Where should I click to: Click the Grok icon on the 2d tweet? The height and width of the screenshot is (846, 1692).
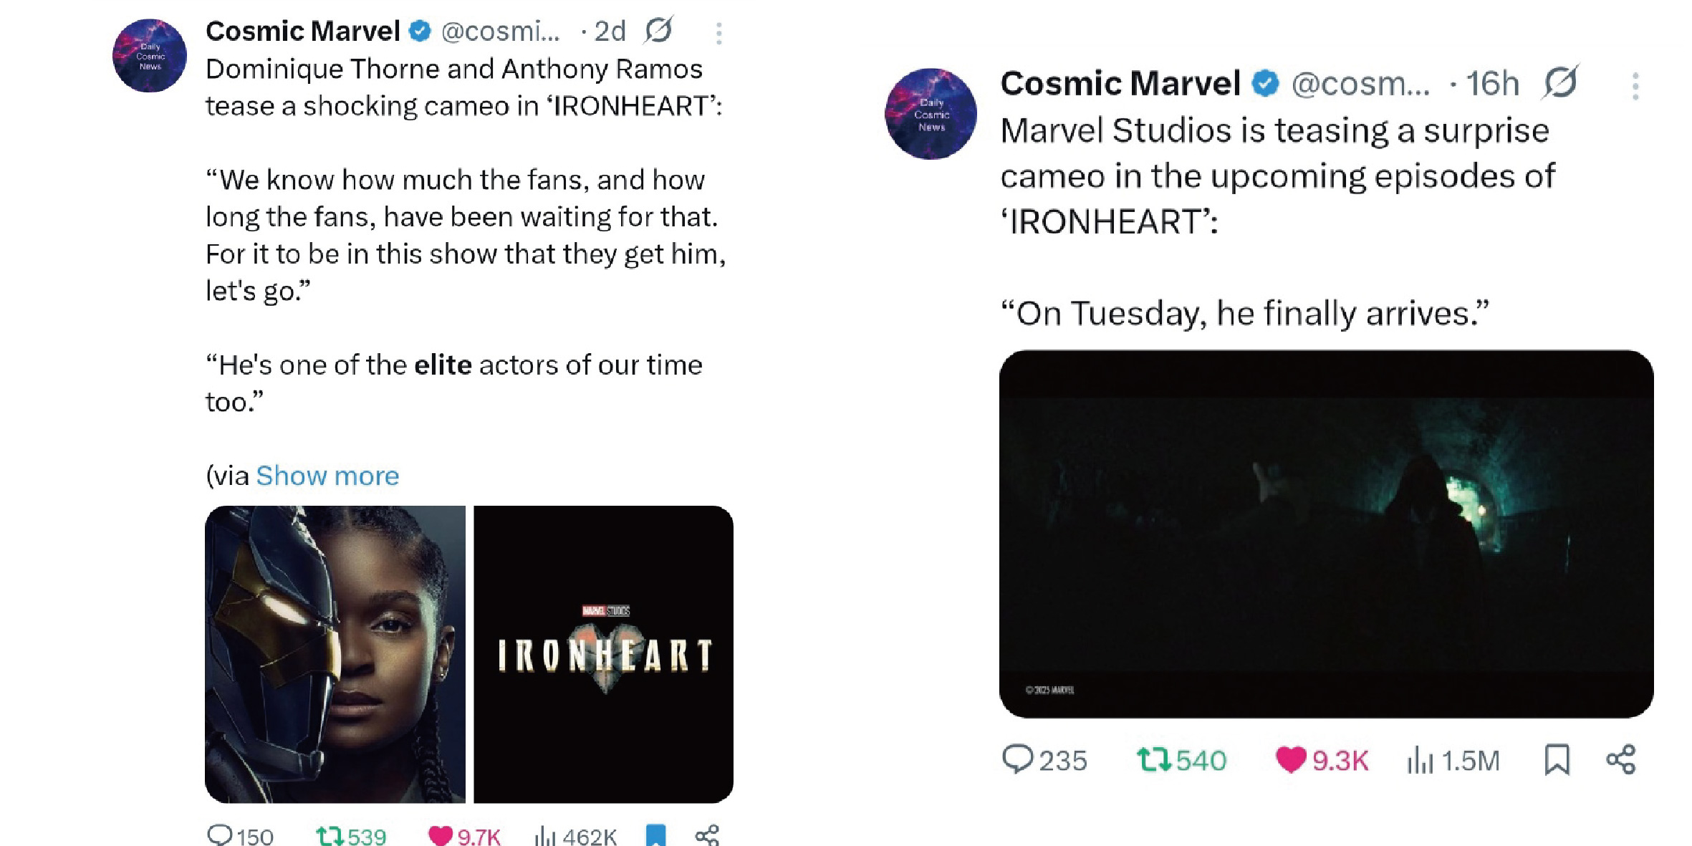[x=658, y=30]
